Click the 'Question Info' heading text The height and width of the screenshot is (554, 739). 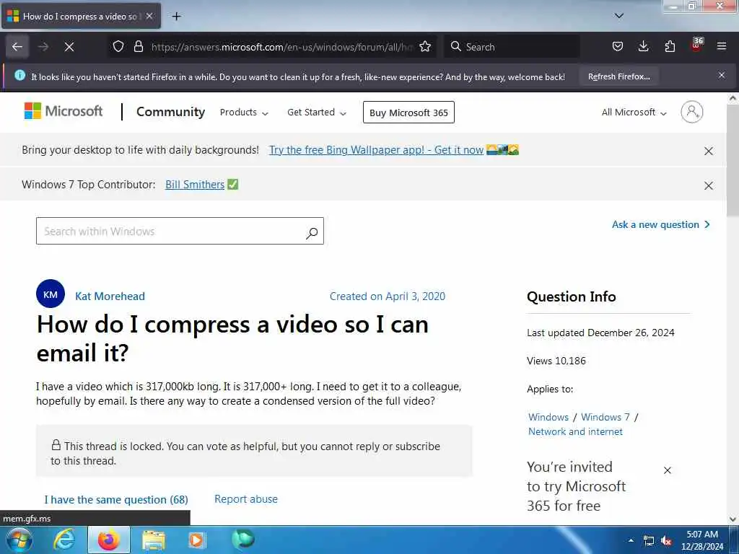572,296
